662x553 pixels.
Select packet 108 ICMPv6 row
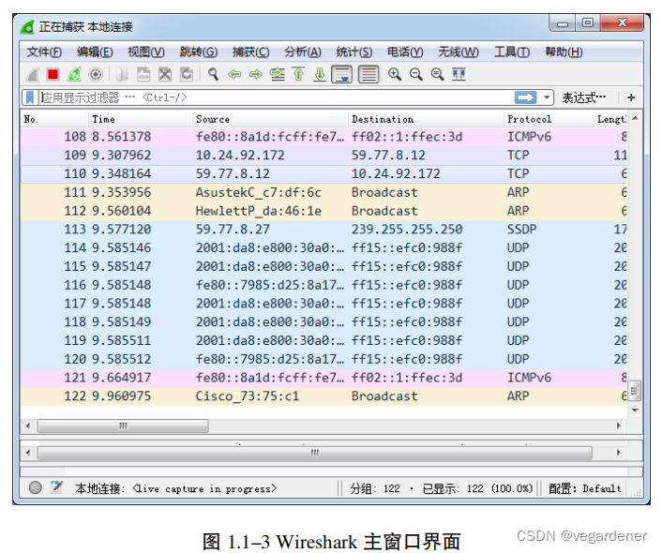click(x=323, y=136)
